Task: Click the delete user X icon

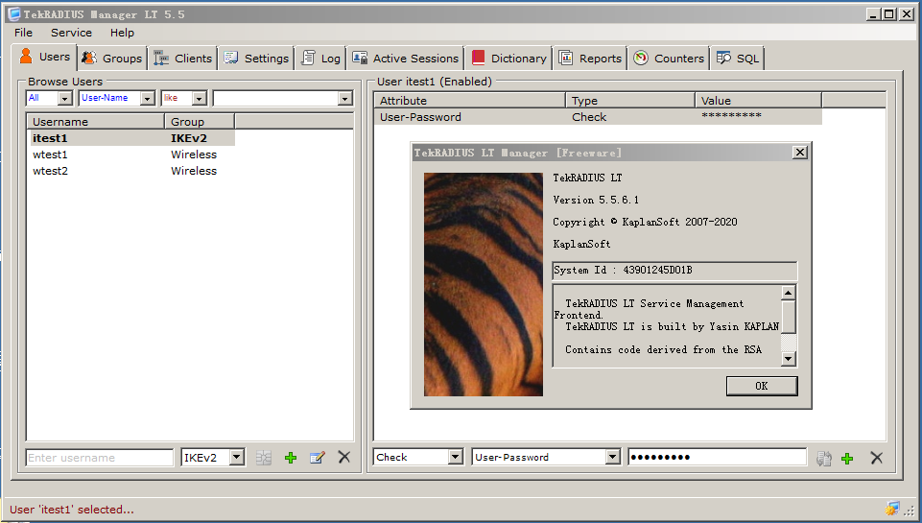Action: tap(344, 457)
